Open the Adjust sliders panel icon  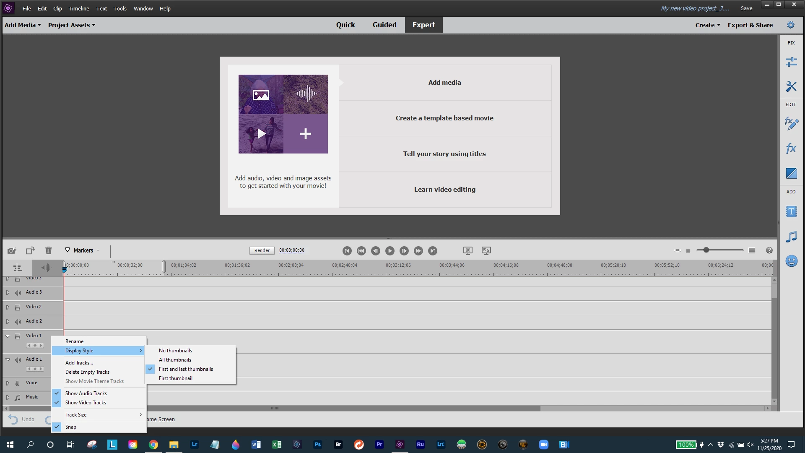791,62
